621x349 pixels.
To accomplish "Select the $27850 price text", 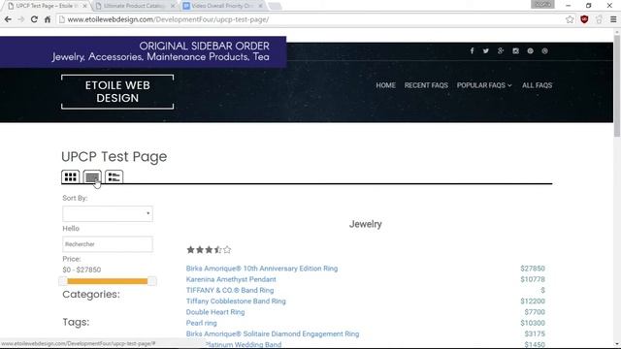I will [533, 269].
